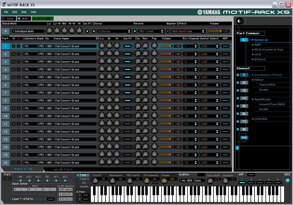Click the global Lo-M EQ knob
The width and height of the screenshot is (293, 205).
pyautogui.click(x=57, y=30)
